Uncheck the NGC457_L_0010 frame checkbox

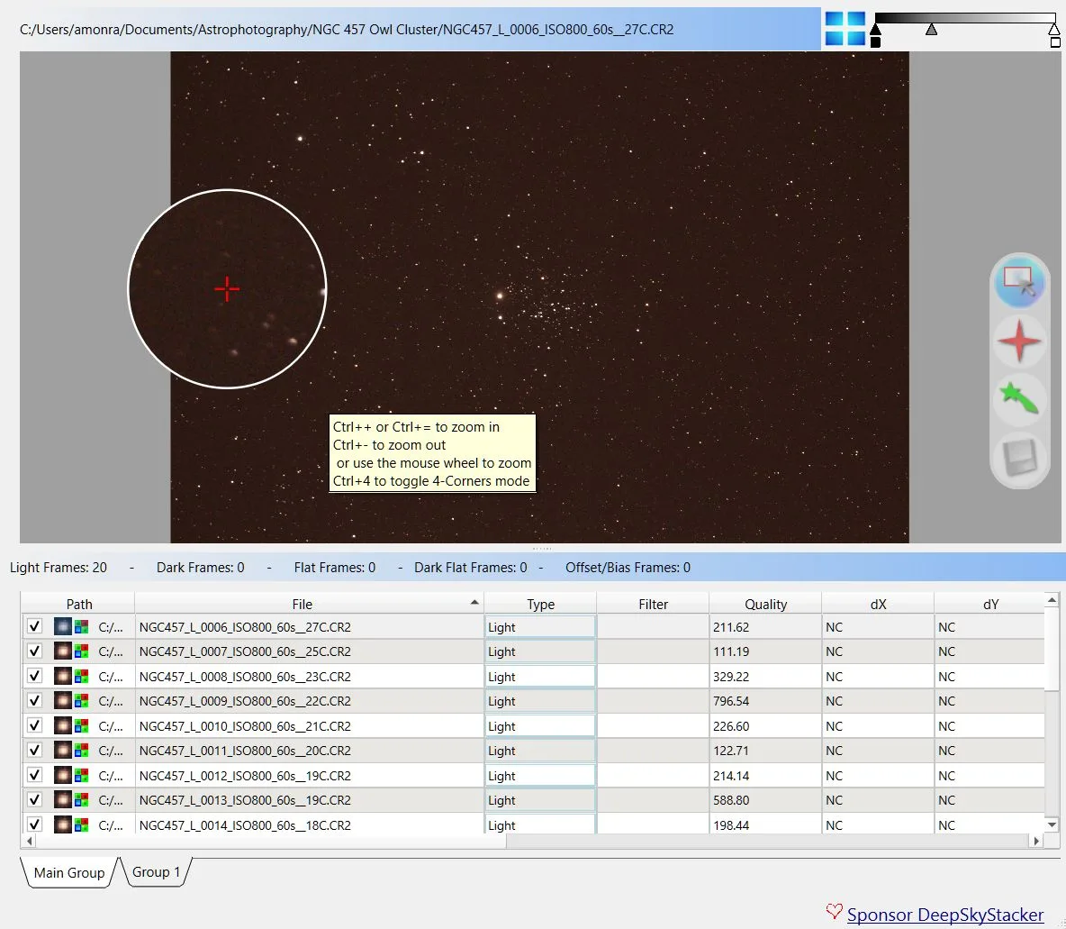pos(35,725)
